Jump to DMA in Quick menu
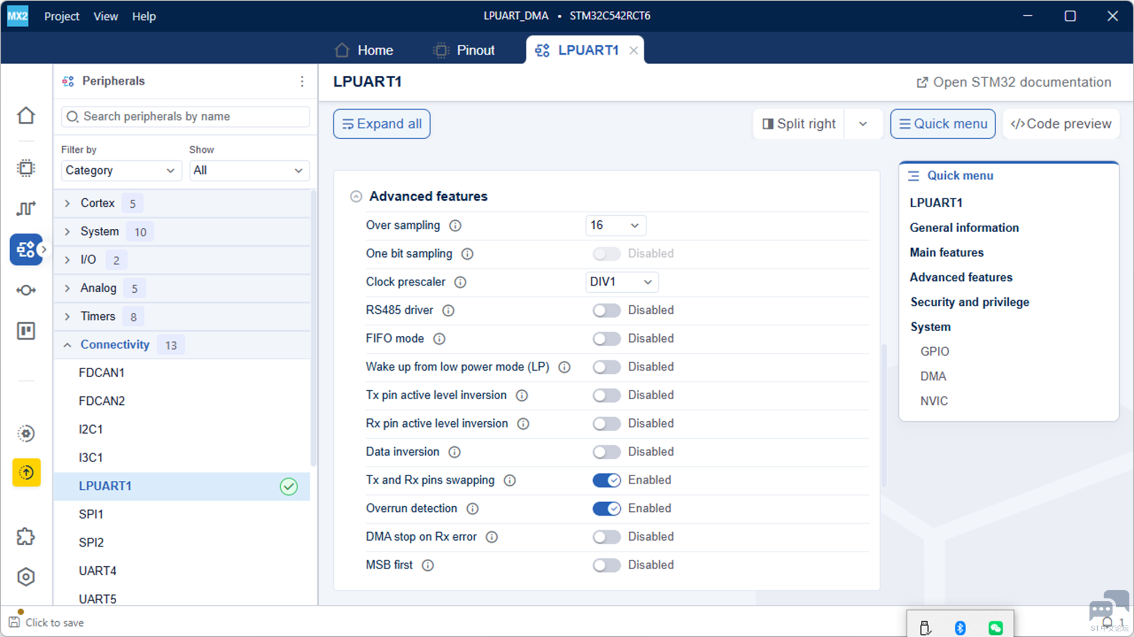Screen dimensions: 1134x637 click(x=933, y=377)
